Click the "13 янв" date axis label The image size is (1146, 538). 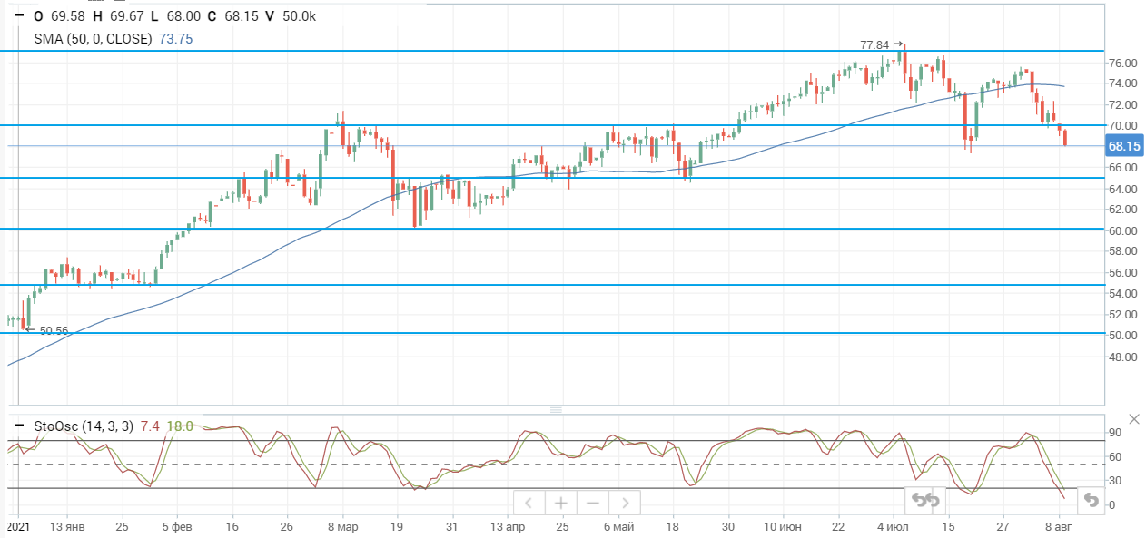[x=69, y=526]
